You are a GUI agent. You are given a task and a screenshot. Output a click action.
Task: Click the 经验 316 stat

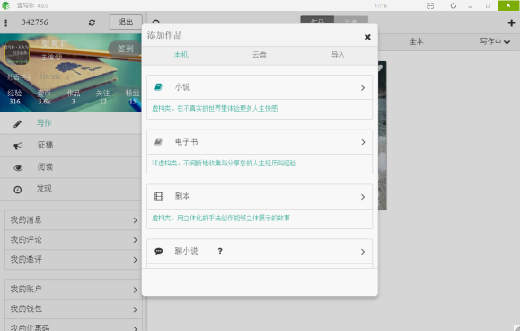pyautogui.click(x=14, y=97)
